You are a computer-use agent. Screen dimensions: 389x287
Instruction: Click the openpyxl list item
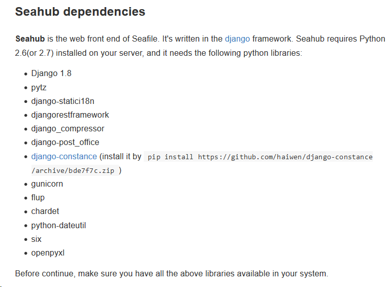[x=48, y=253]
